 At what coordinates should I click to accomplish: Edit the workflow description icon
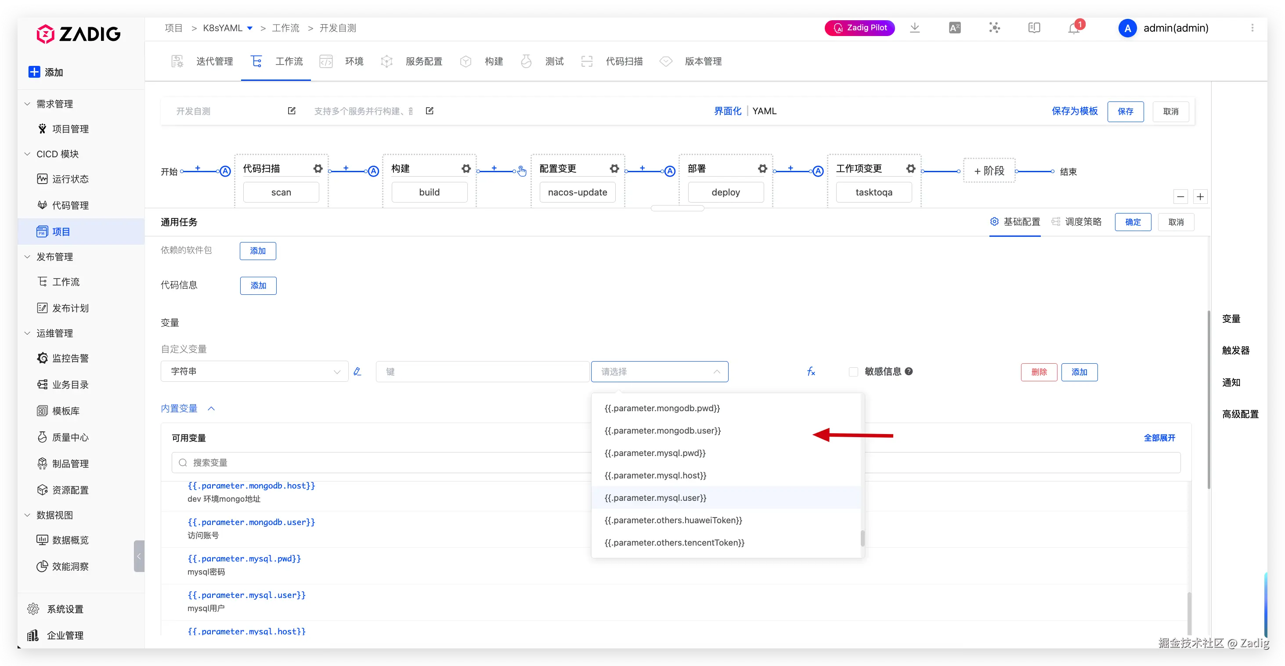pos(430,111)
